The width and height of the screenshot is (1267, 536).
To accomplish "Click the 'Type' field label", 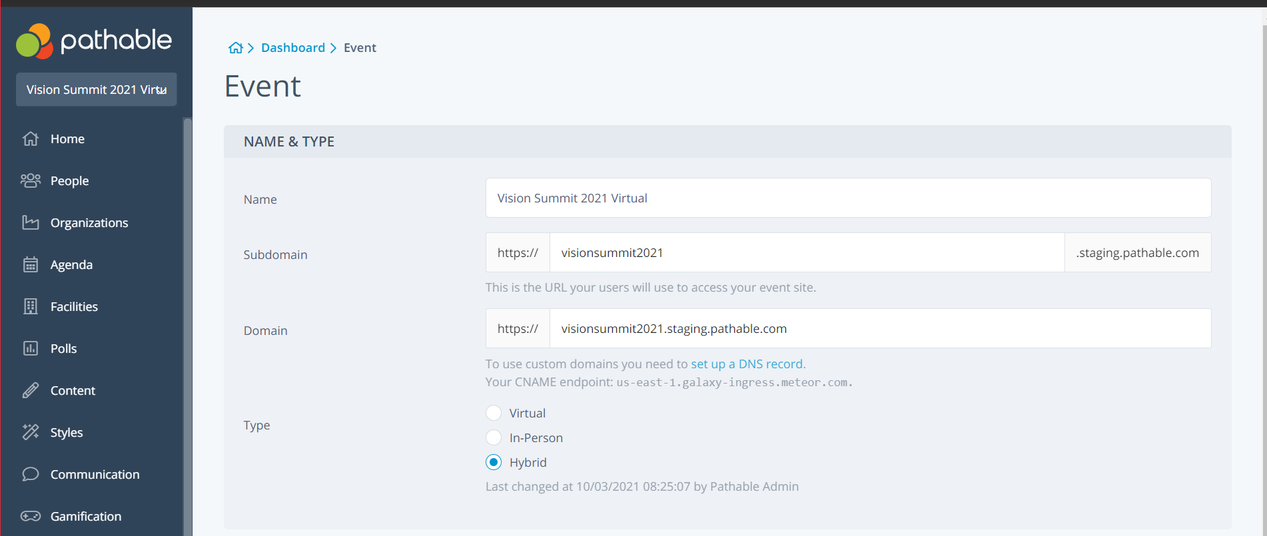I will pyautogui.click(x=256, y=425).
